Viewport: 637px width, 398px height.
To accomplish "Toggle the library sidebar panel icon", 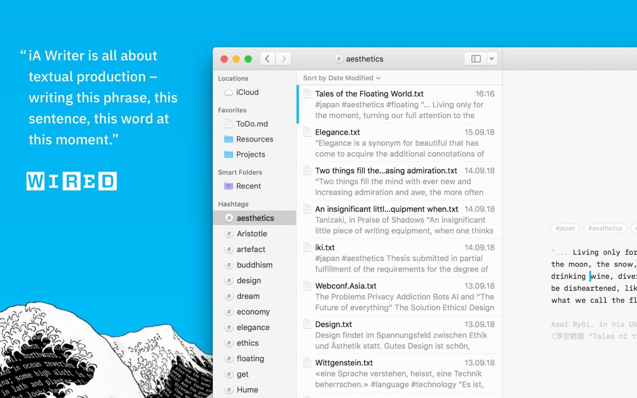I will [x=476, y=59].
